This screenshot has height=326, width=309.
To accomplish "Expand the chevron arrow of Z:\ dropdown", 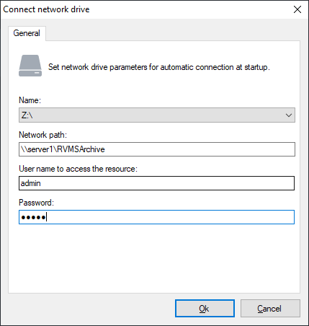I will tap(289, 115).
